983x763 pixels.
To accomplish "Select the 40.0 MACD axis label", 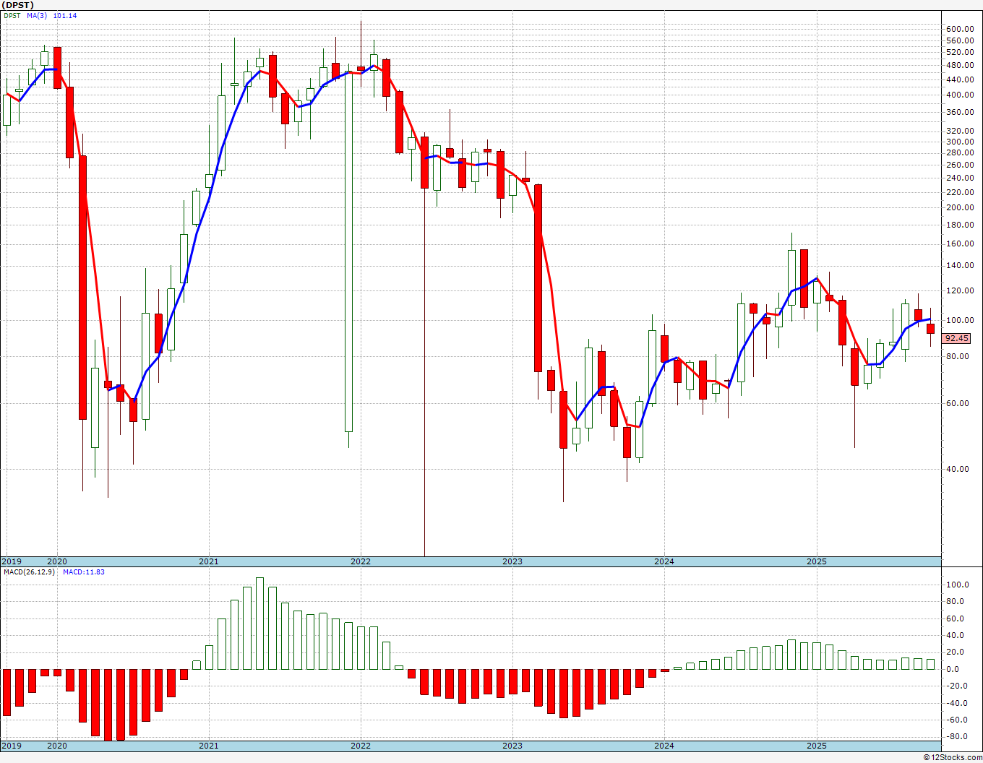I will point(956,635).
